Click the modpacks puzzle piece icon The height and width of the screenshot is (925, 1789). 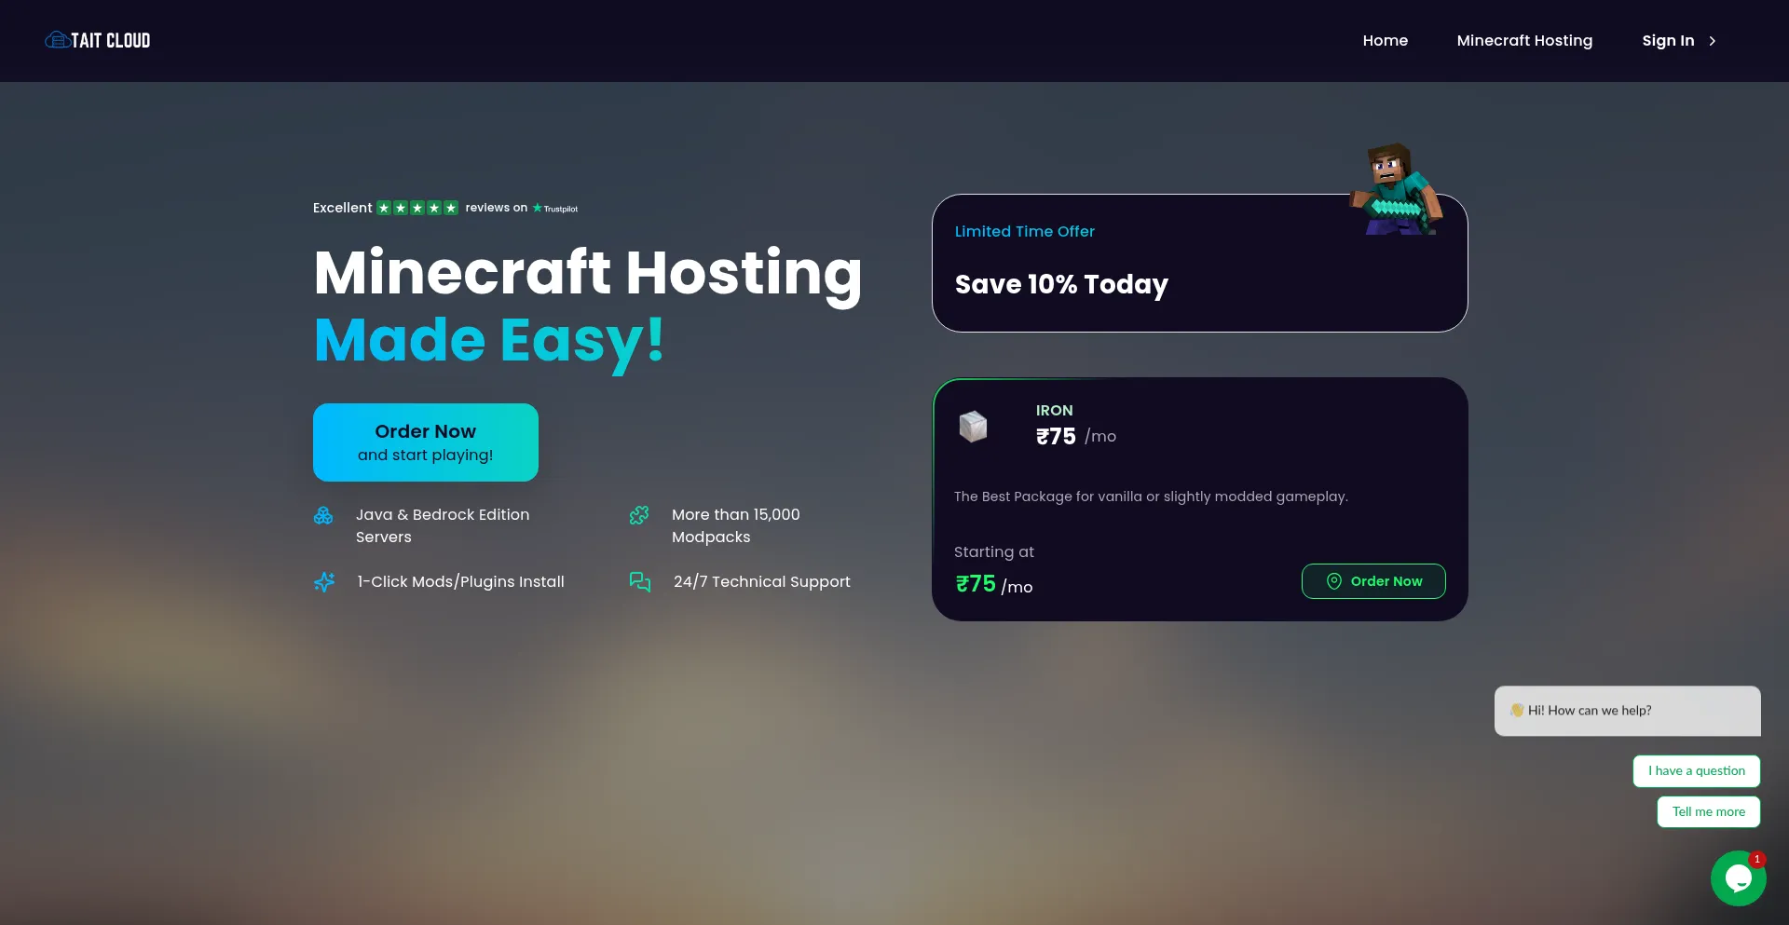(639, 515)
